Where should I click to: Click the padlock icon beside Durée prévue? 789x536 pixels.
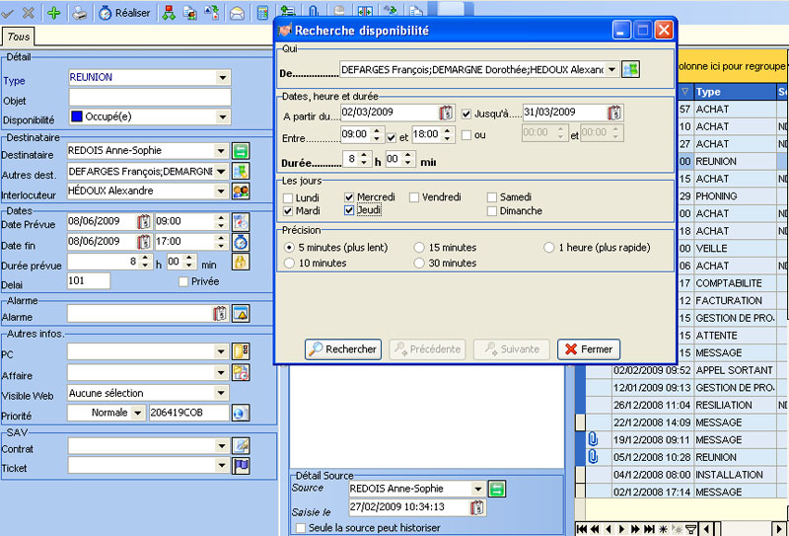pyautogui.click(x=240, y=262)
